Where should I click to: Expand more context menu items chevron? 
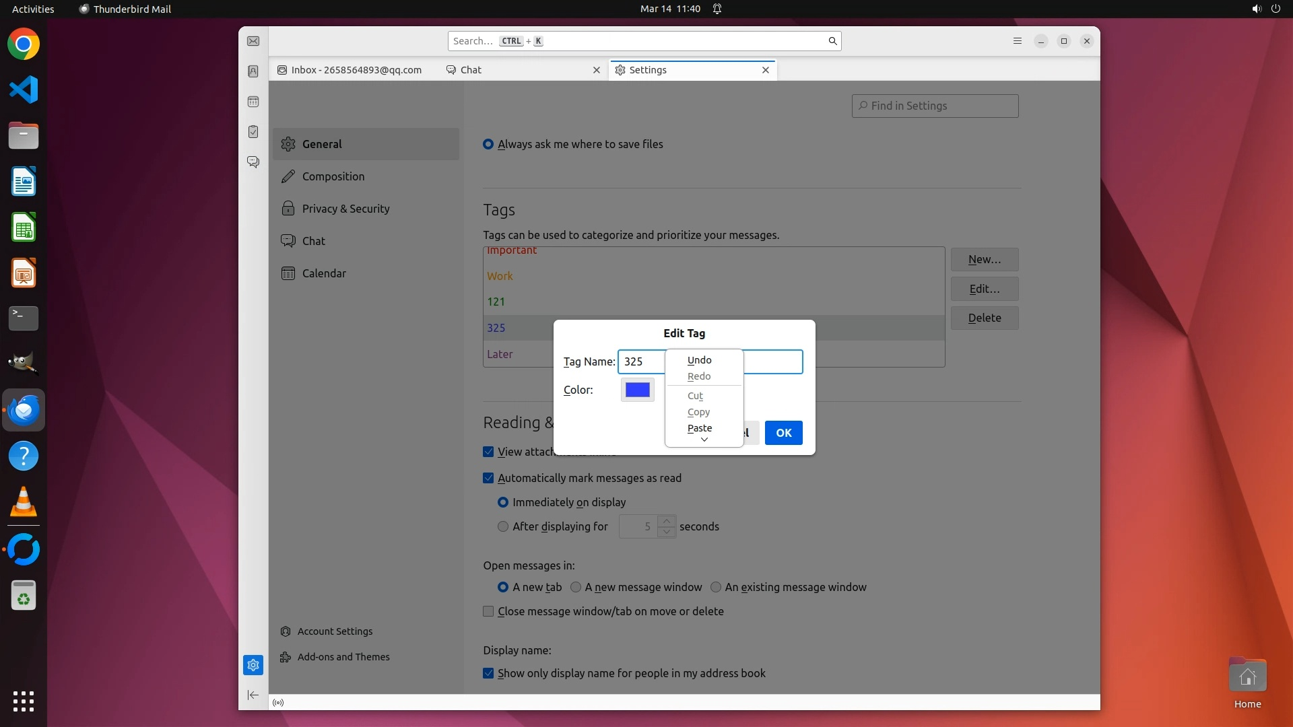point(704,440)
